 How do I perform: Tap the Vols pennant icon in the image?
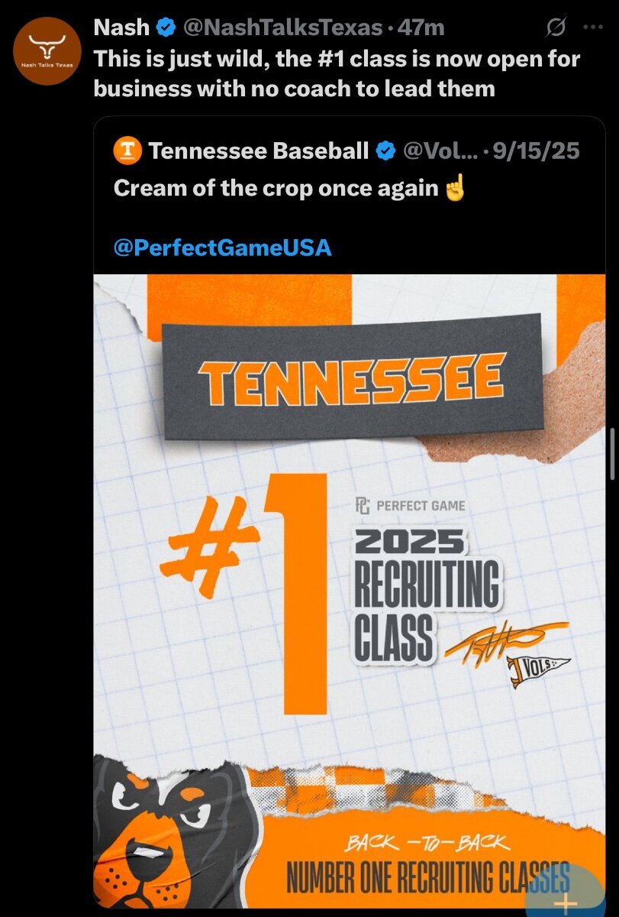click(538, 668)
